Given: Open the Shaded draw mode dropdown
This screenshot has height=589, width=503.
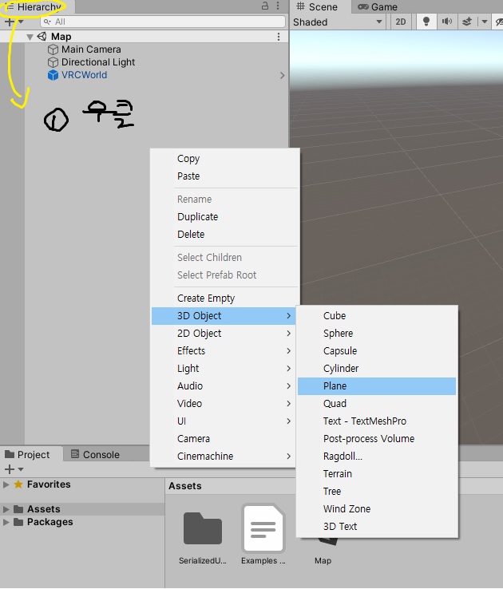Looking at the screenshot, I should coord(338,22).
